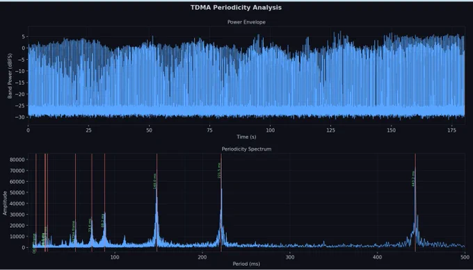Click the "Period (ms)" axis label

[246, 264]
